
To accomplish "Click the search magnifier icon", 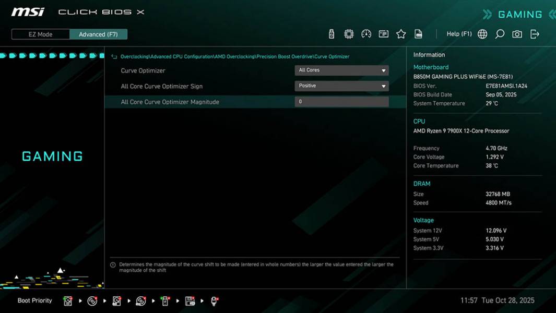I will [x=499, y=33].
